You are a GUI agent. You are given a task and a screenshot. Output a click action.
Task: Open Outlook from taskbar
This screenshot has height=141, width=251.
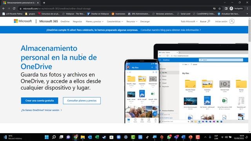(90, 137)
